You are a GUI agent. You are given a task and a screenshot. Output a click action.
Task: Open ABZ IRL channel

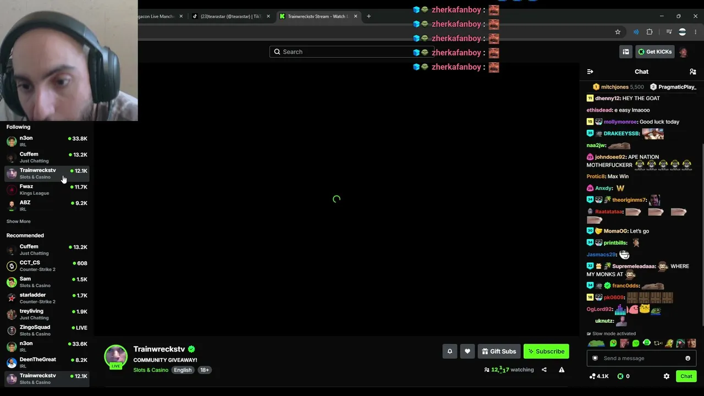(47, 205)
